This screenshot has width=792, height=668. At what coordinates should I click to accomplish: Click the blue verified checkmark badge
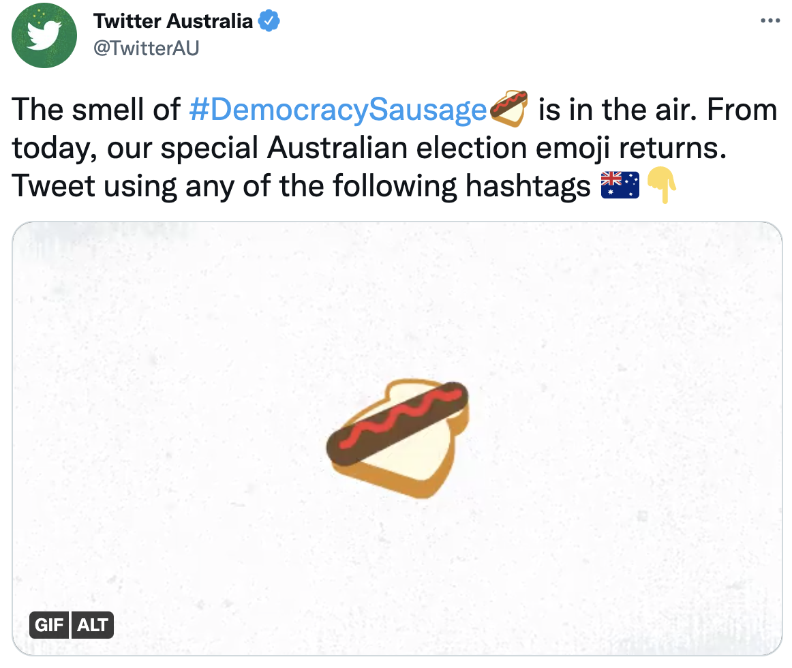coord(270,21)
